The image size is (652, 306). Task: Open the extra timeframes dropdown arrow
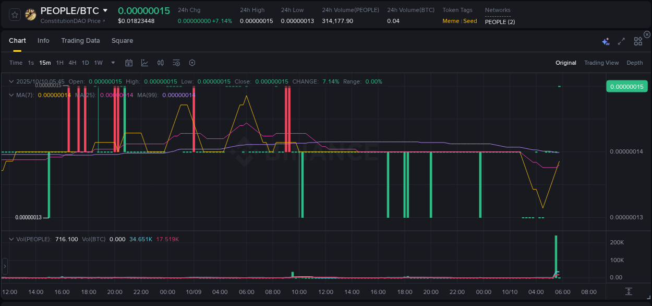pos(112,62)
